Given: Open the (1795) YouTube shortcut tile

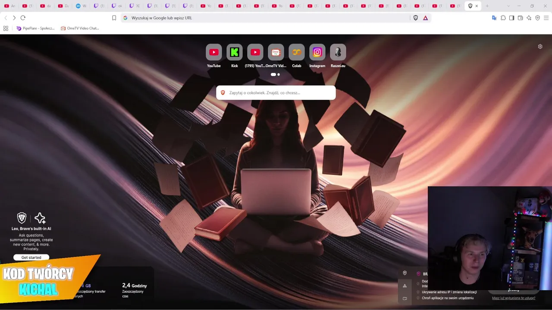Looking at the screenshot, I should click(x=255, y=56).
